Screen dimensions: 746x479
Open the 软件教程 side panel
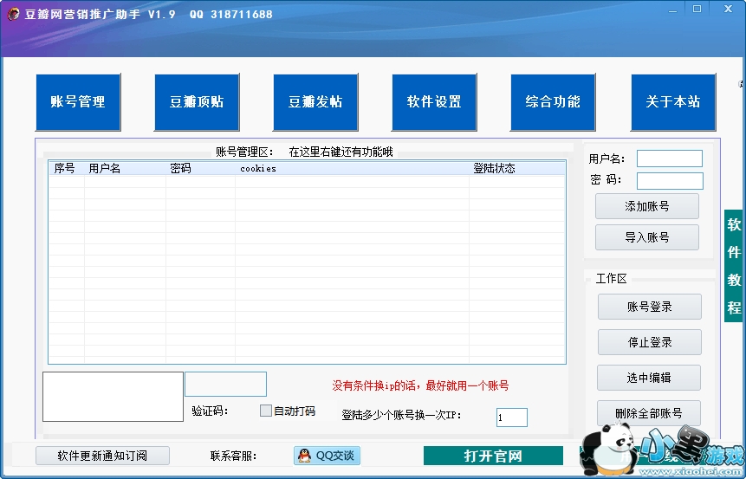point(734,266)
